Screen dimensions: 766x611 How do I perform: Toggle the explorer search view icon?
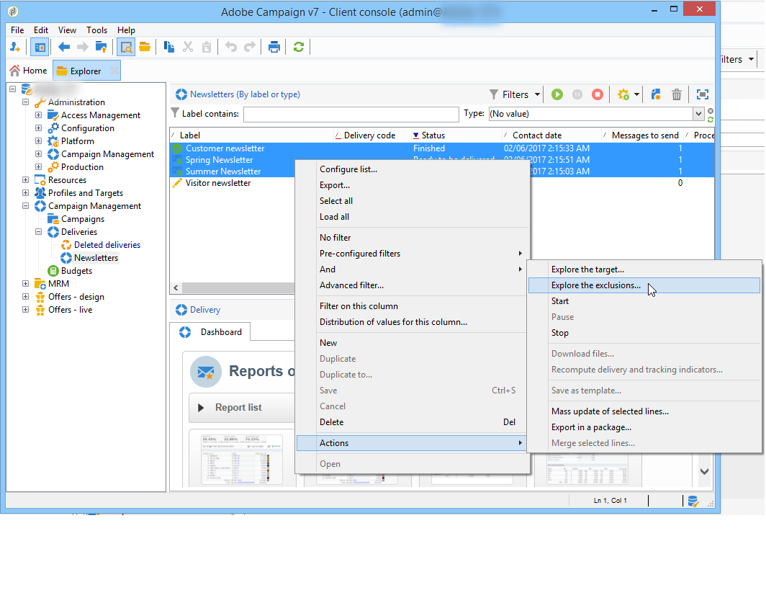126,48
